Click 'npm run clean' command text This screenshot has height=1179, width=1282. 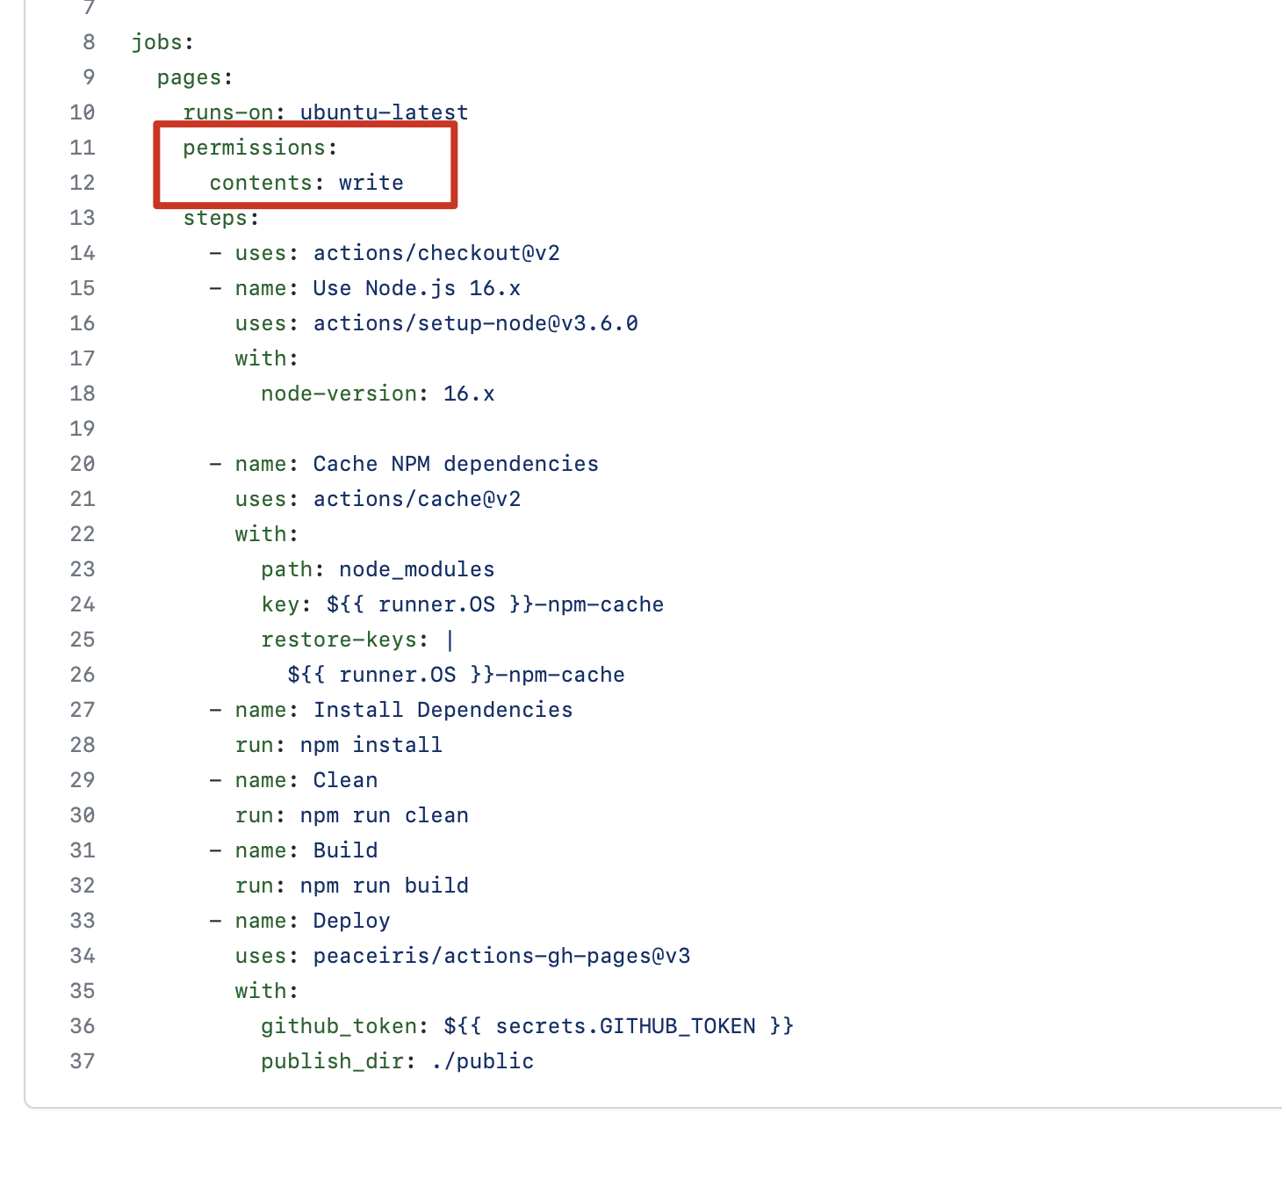[x=384, y=815]
